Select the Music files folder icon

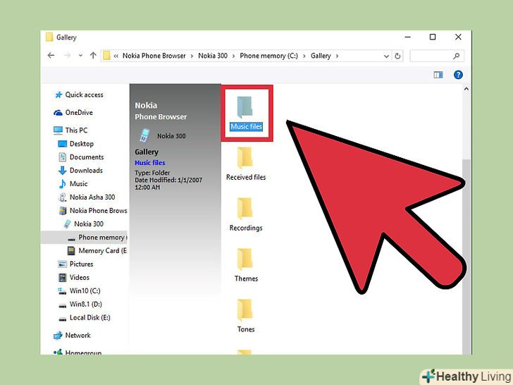(x=245, y=107)
